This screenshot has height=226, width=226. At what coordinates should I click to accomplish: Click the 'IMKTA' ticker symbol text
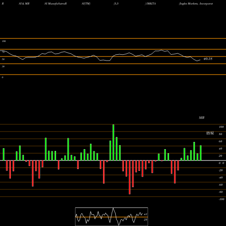click(151, 4)
